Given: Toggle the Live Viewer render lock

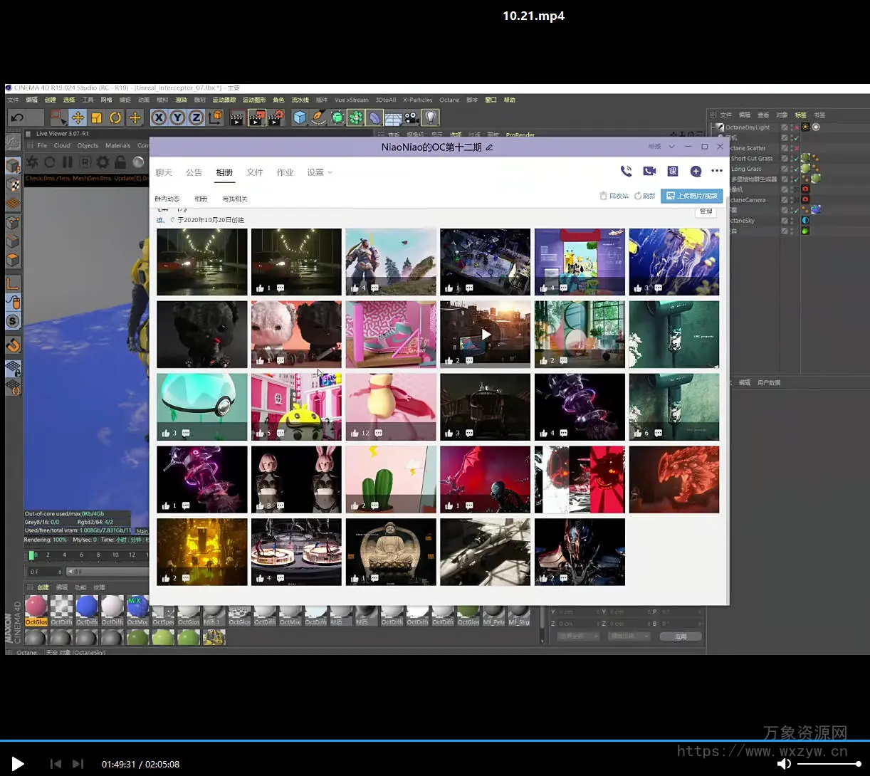Looking at the screenshot, I should pyautogui.click(x=120, y=162).
